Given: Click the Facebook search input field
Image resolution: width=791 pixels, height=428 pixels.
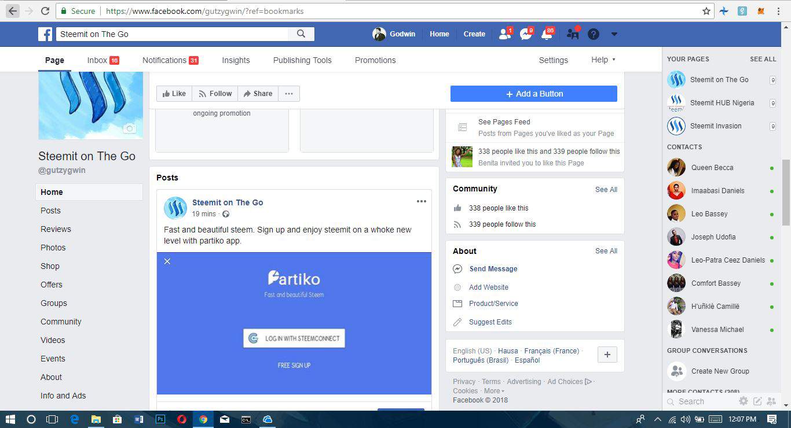Looking at the screenshot, I should click(174, 34).
